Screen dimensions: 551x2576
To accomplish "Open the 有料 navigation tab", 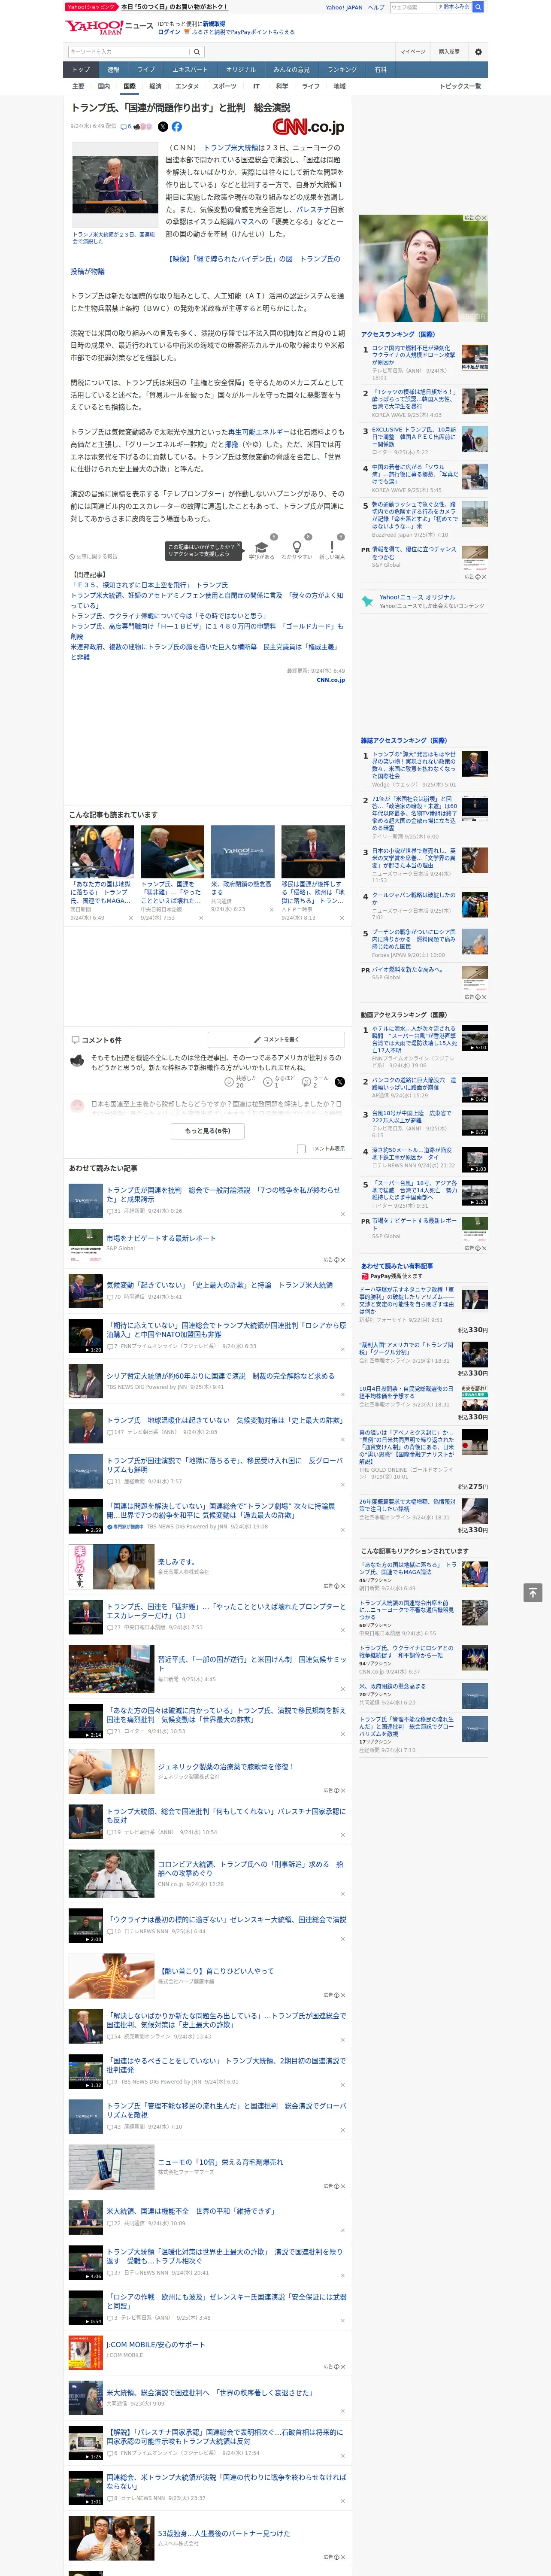I will (380, 70).
